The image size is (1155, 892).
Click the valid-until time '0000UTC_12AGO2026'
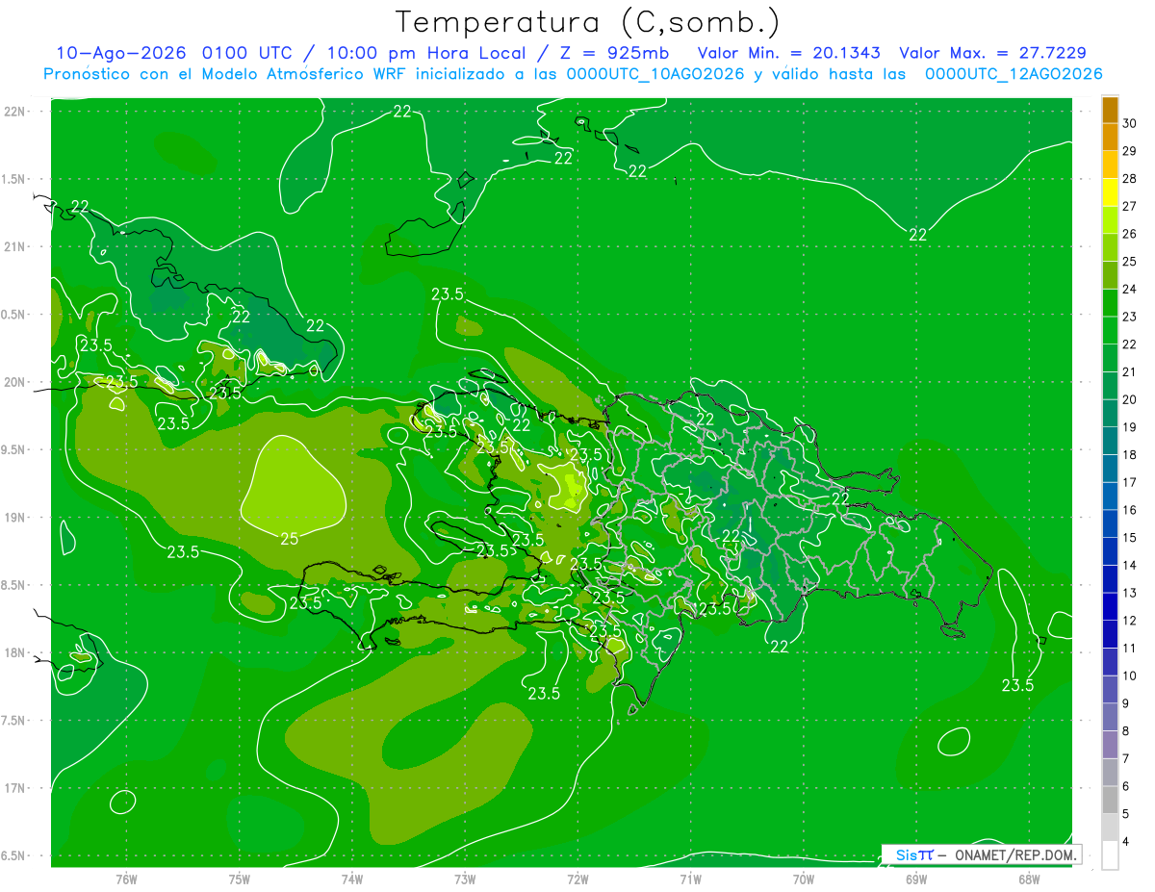(x=1014, y=74)
